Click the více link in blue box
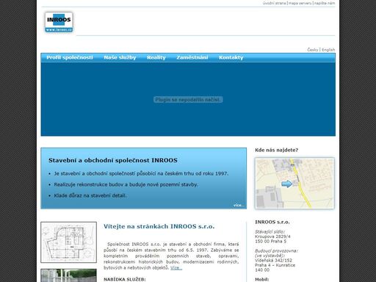The height and width of the screenshot is (282, 376). pos(239,205)
